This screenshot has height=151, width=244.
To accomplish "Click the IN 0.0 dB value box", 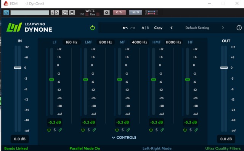I will pyautogui.click(x=19, y=139).
